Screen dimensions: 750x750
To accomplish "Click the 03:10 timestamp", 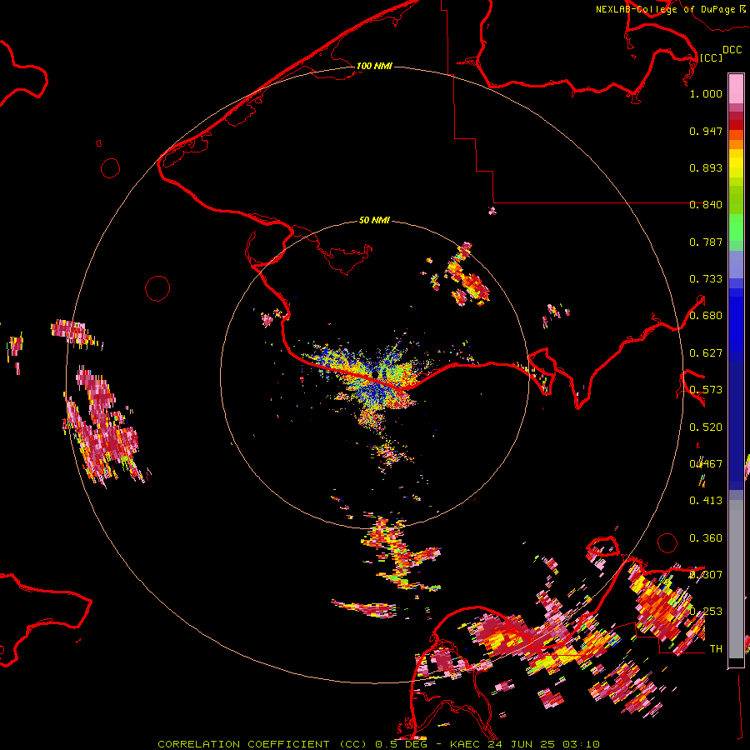I will pyautogui.click(x=581, y=744).
